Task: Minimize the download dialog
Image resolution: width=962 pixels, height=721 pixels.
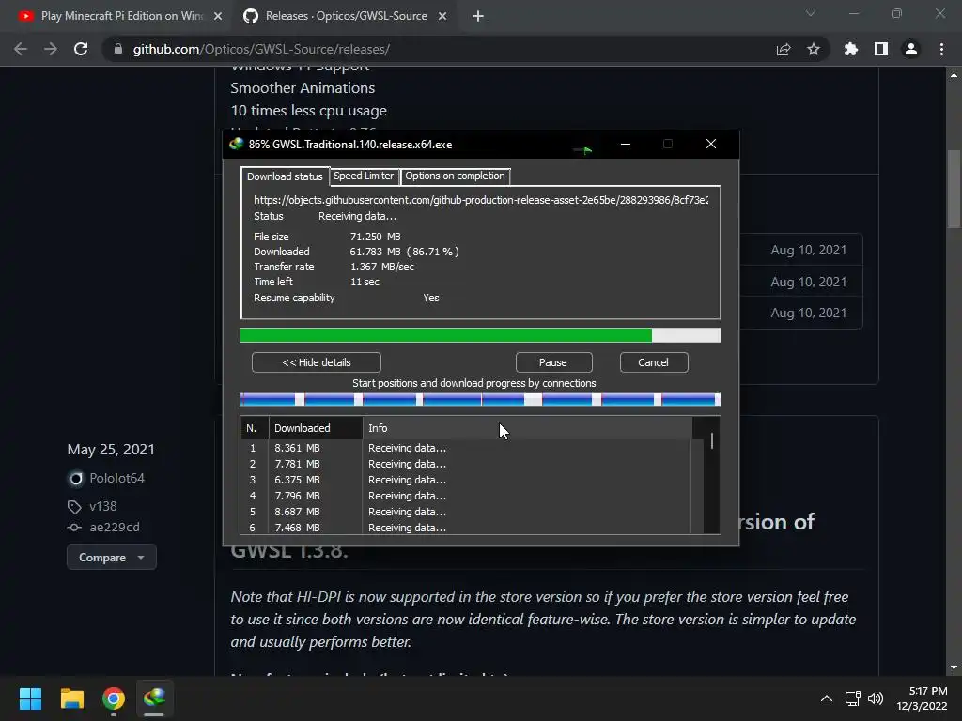Action: [x=625, y=144]
